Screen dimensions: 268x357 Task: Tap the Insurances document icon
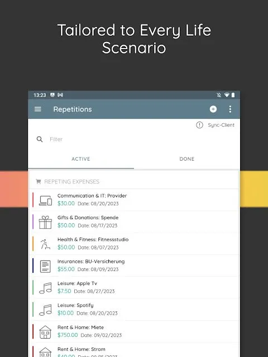tap(45, 266)
